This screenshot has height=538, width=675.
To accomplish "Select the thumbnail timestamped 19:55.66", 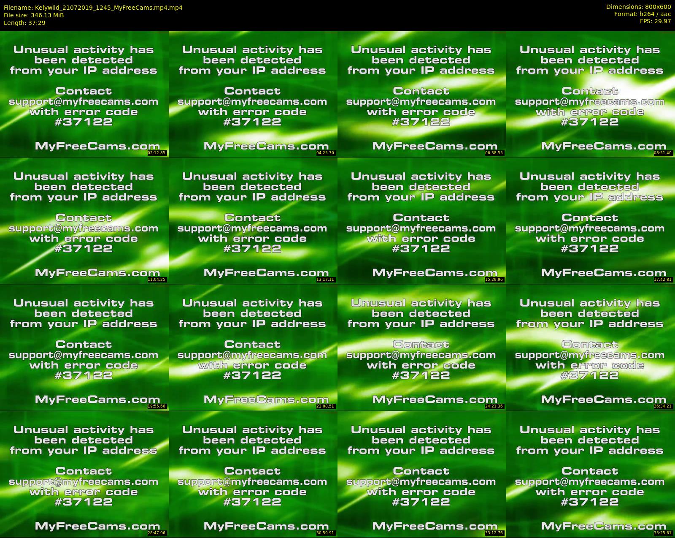I will click(x=84, y=347).
